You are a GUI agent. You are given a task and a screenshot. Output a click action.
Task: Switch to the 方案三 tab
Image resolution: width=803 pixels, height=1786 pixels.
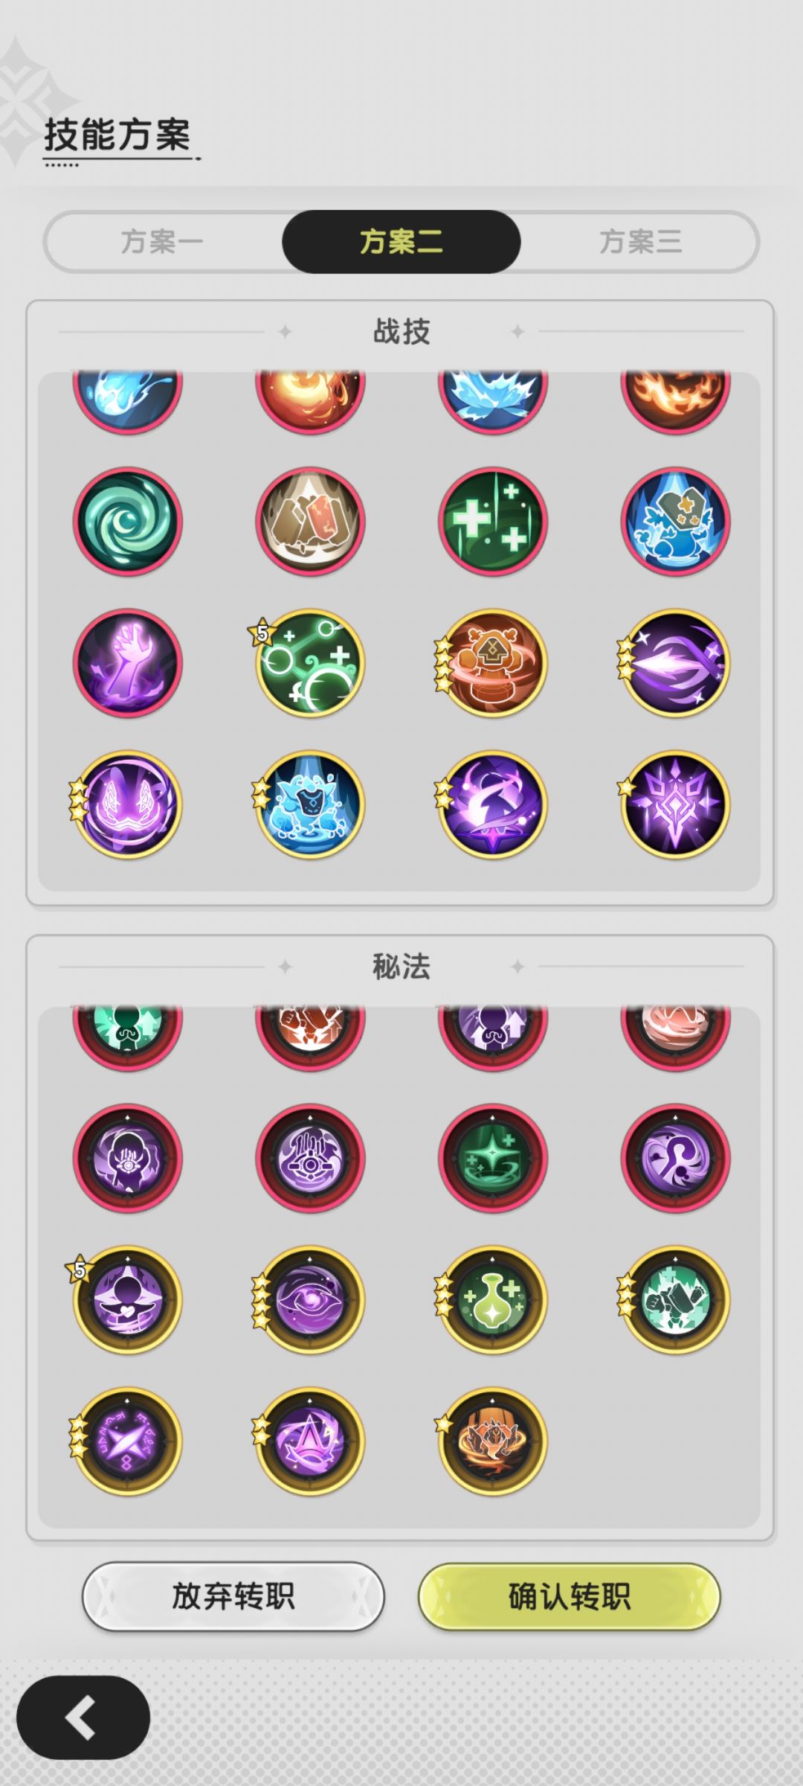pyautogui.click(x=640, y=241)
